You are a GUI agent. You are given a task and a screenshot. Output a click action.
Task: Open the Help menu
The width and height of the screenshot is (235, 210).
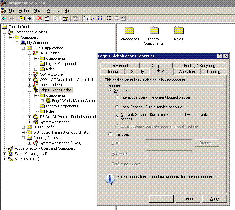[68, 11]
